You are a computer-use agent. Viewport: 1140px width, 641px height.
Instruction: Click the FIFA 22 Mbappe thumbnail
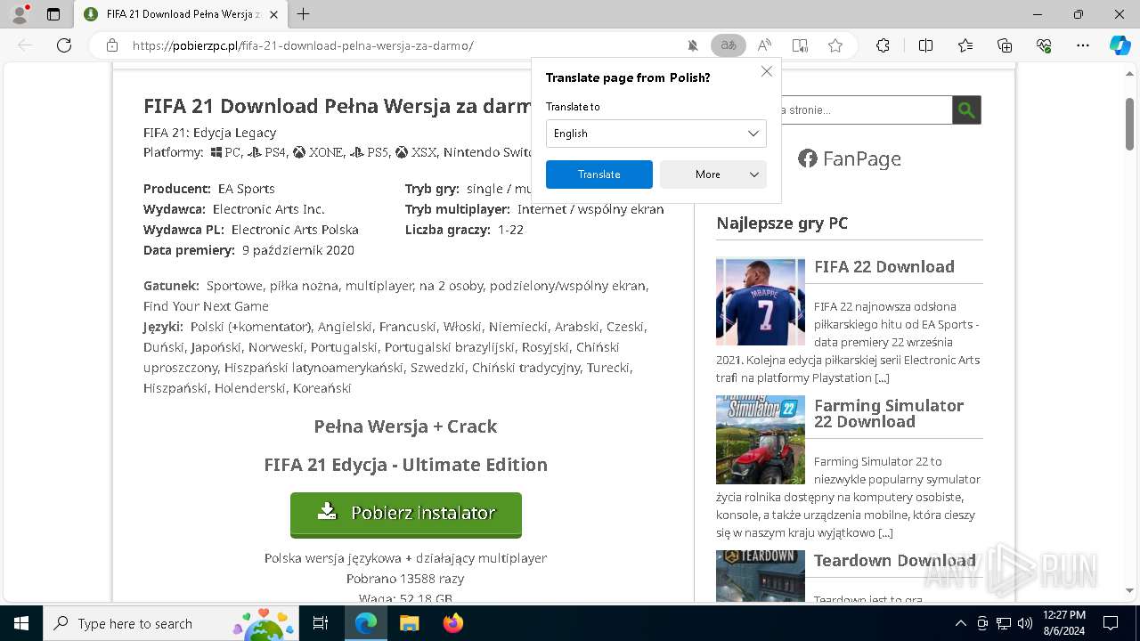[761, 301]
